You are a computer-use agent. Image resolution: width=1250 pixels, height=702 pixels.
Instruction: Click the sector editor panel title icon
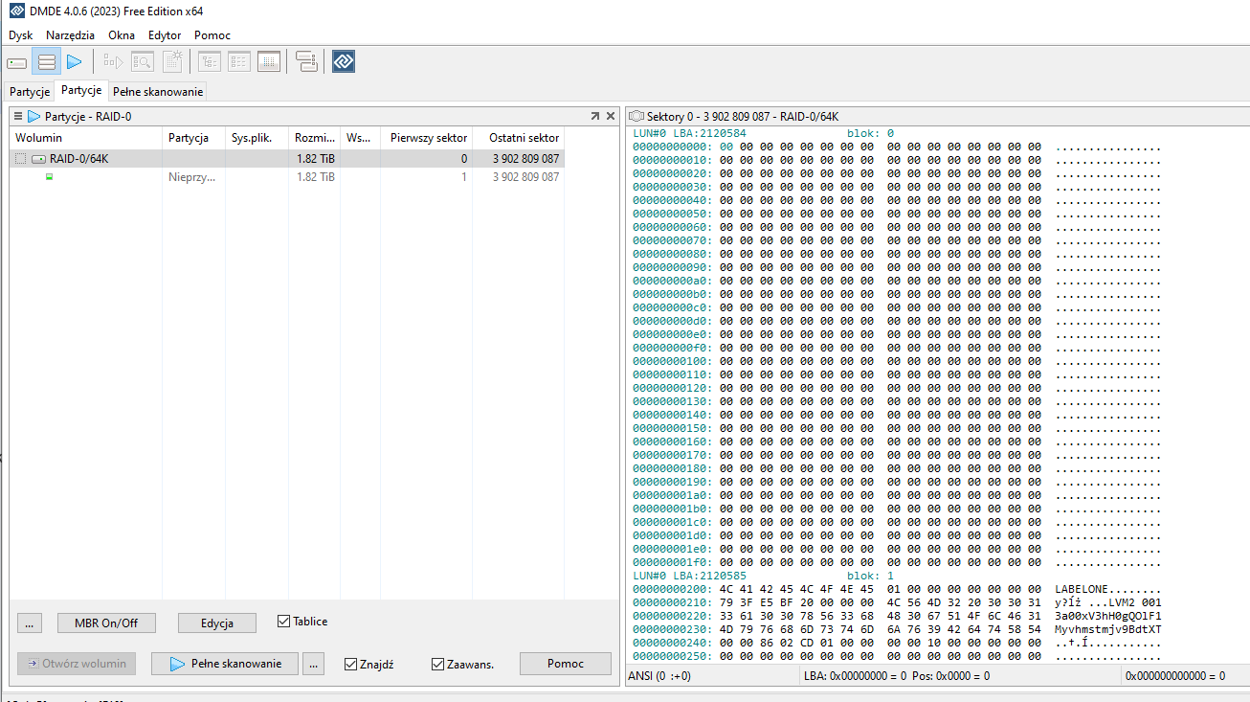coord(636,116)
